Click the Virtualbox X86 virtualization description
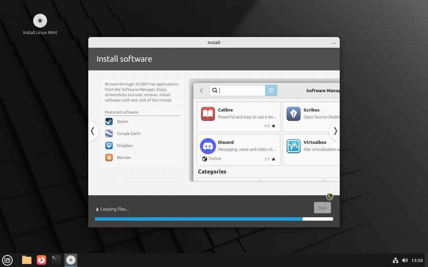 pos(321,150)
